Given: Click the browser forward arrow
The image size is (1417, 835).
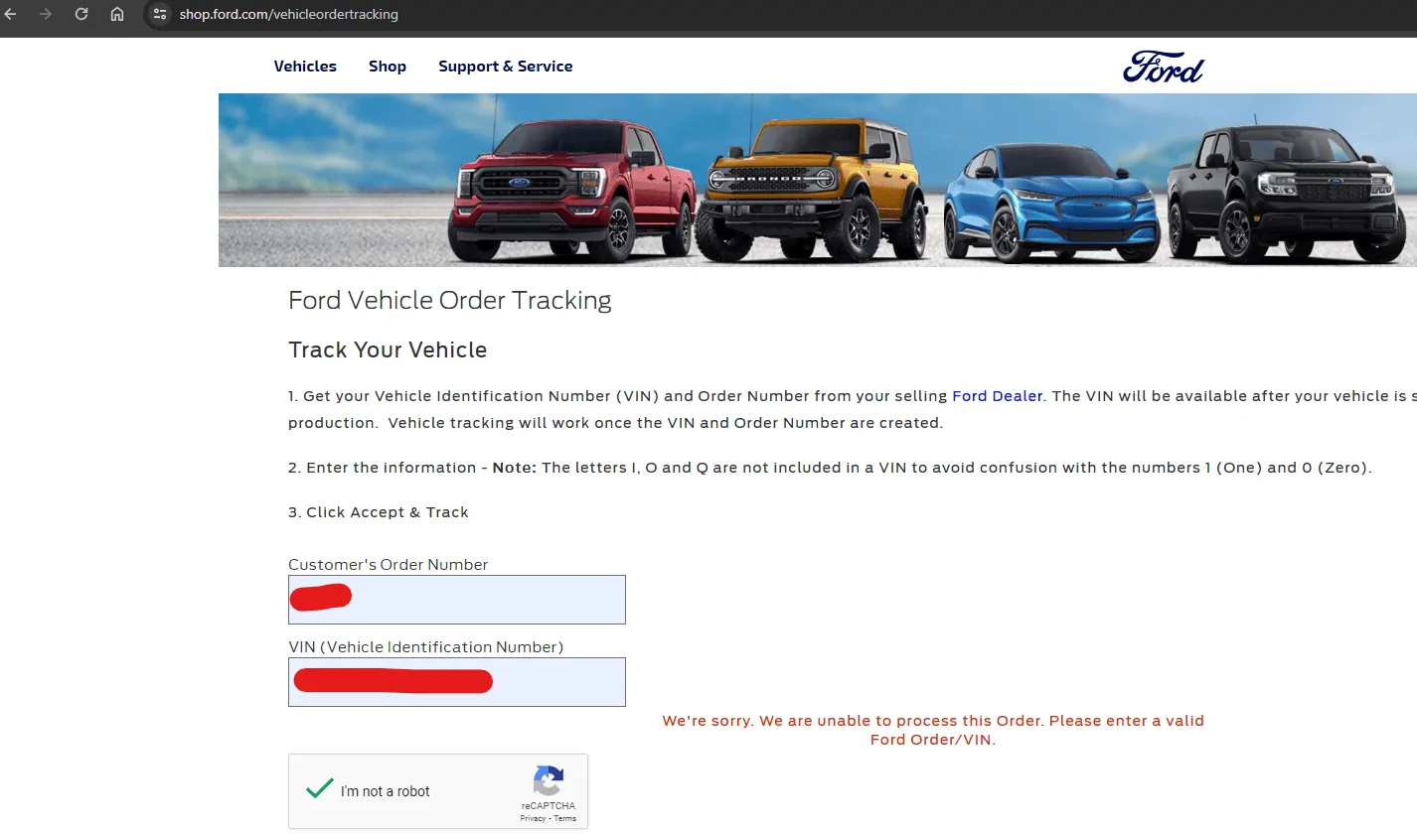Looking at the screenshot, I should pyautogui.click(x=46, y=14).
